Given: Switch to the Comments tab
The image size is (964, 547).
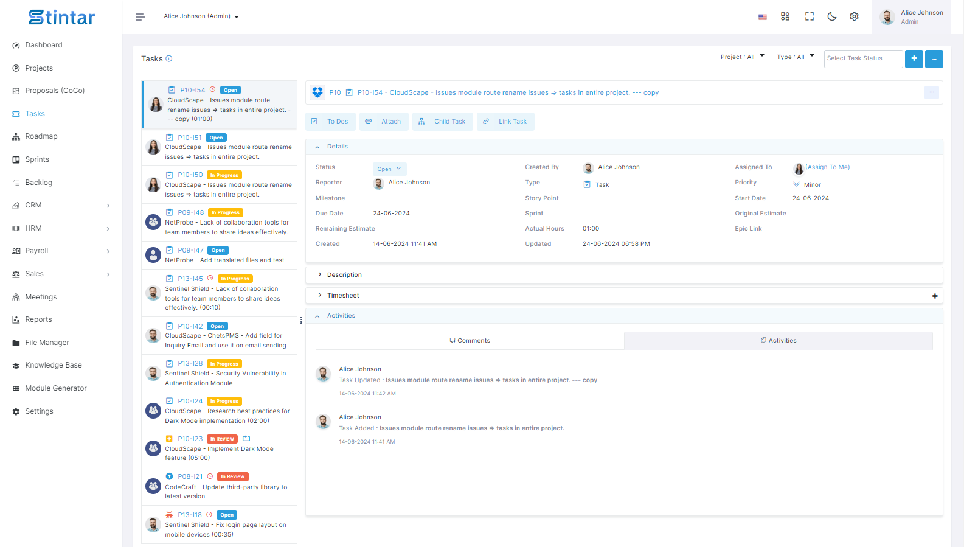Looking at the screenshot, I should coord(470,341).
